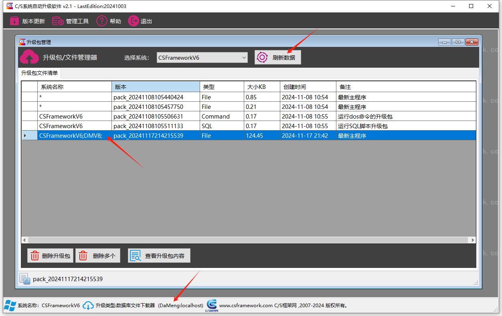Click the 刷新数据 refresh button

[277, 57]
